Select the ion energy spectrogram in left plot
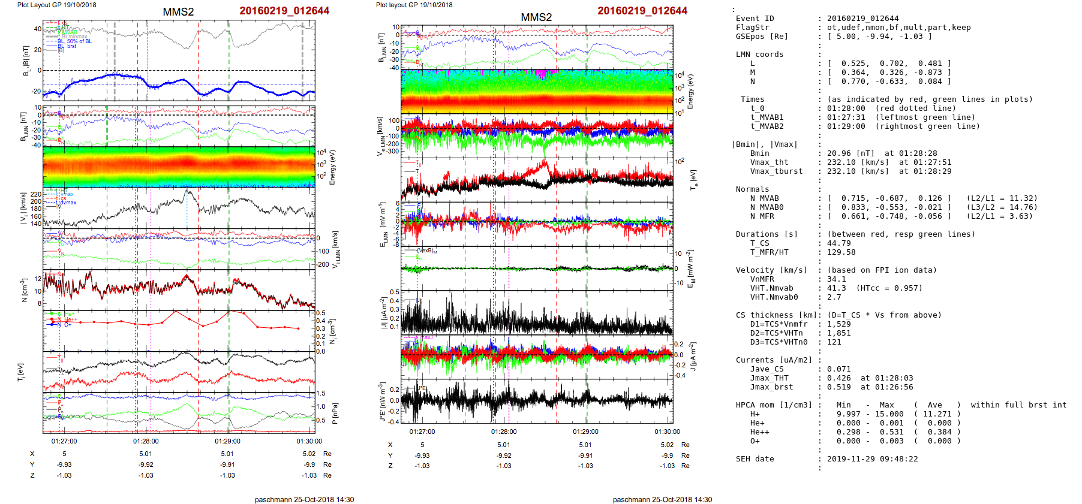Screen dimensions: 1082x504 pyautogui.click(x=179, y=167)
